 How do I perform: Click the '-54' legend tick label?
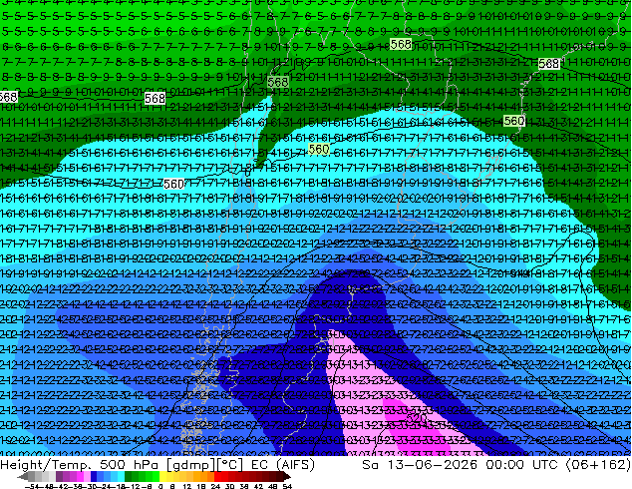pyautogui.click(x=33, y=487)
